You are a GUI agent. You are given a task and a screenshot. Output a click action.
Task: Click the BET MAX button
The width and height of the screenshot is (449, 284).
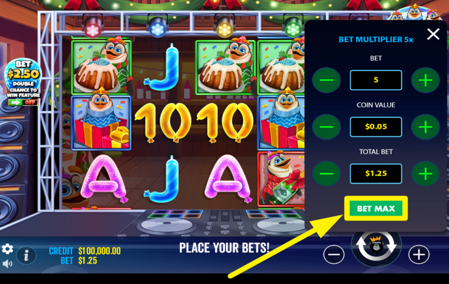(x=376, y=208)
